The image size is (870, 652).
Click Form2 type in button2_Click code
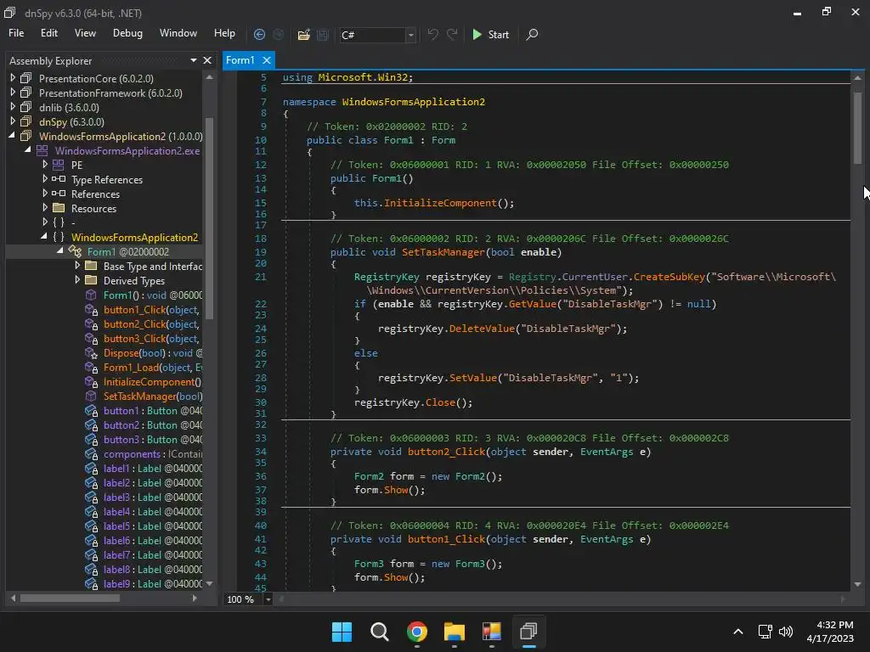(369, 476)
